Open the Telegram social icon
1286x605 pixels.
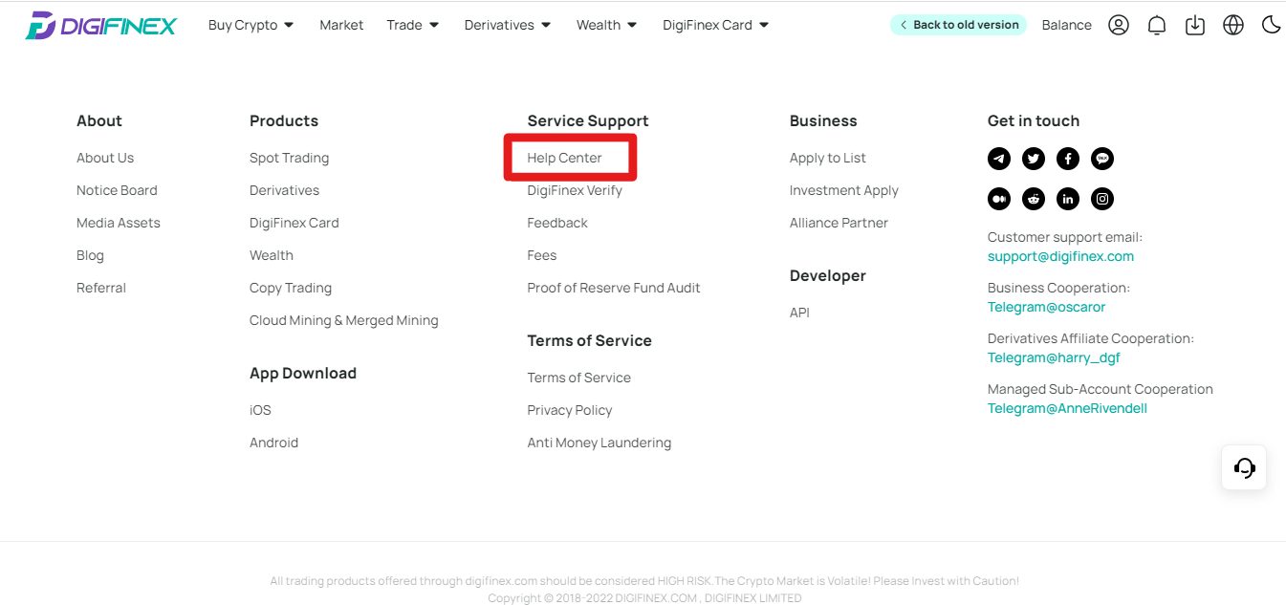(999, 159)
